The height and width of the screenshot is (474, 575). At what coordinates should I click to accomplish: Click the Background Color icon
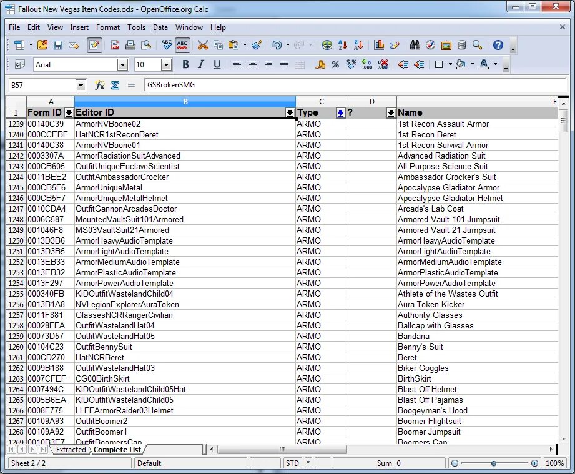click(x=461, y=64)
